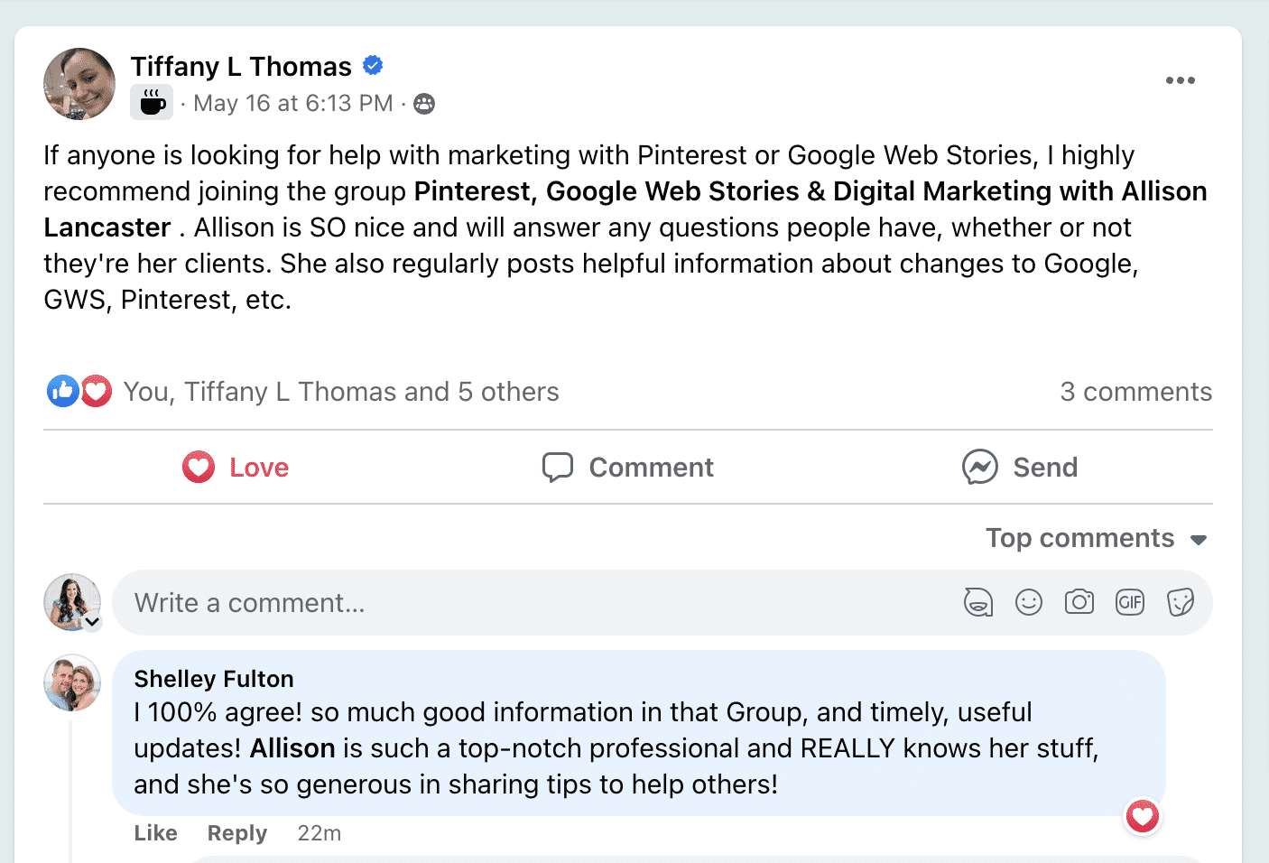Viewport: 1269px width, 863px height.
Task: Add a GIF to the comment
Action: point(1130,602)
